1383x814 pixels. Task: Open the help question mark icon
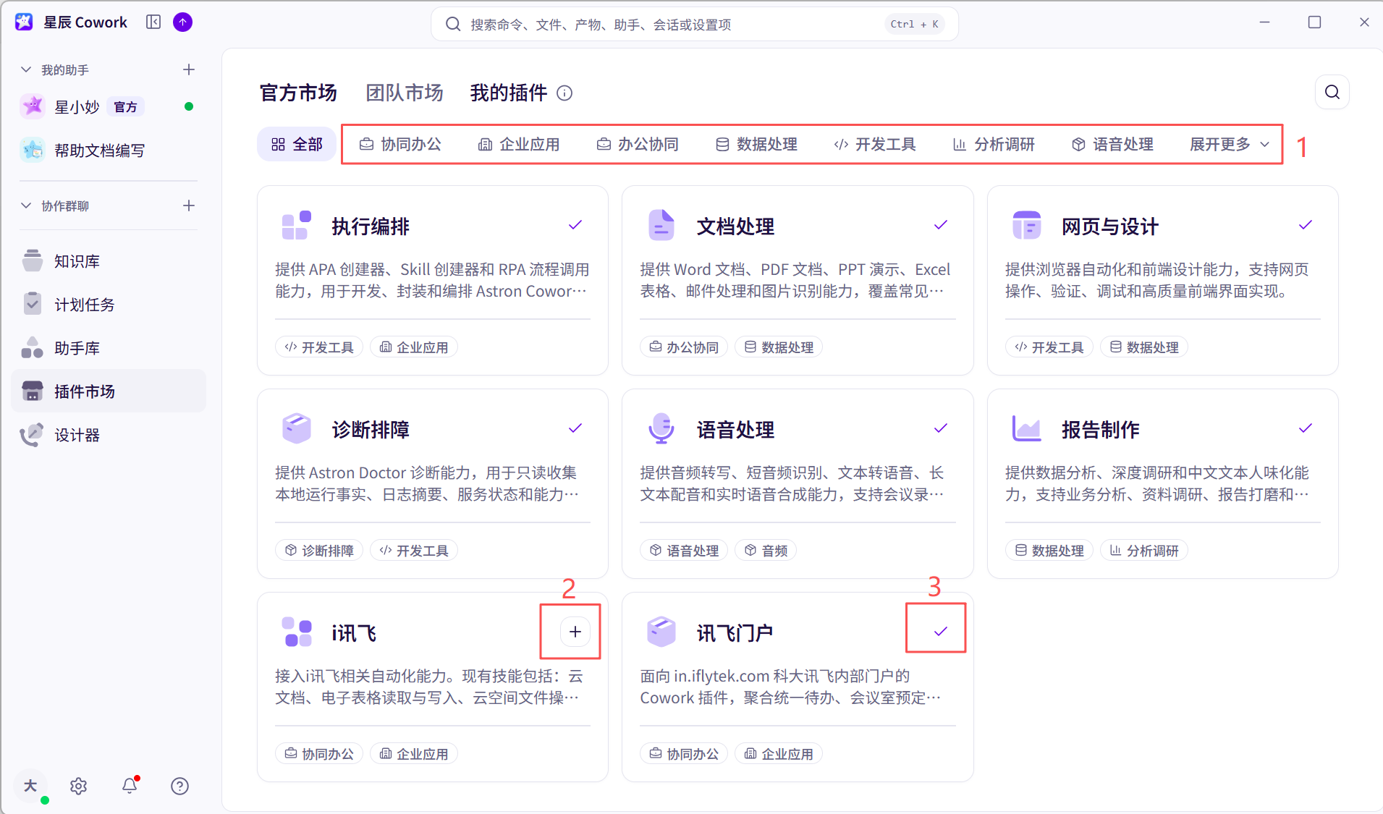(x=179, y=786)
